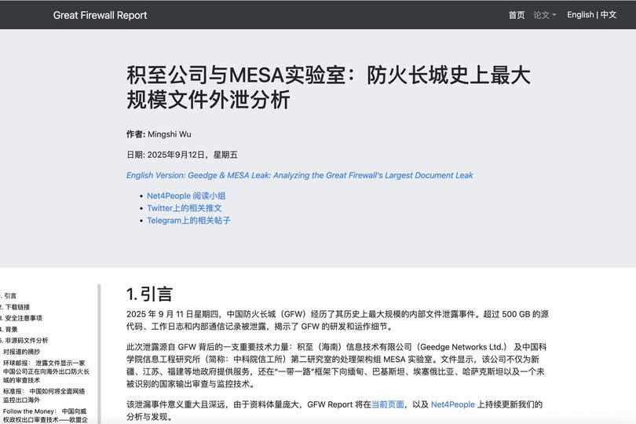Viewport: 636px width, 424px height.
Task: Switch language to English
Action: pyautogui.click(x=580, y=15)
